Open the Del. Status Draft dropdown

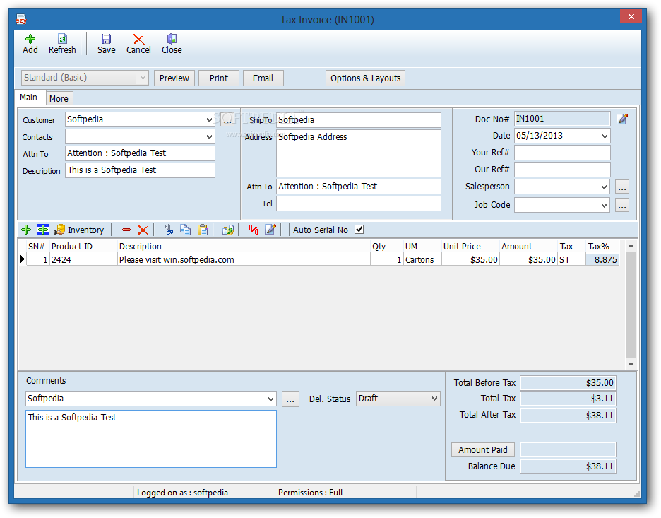tap(434, 398)
